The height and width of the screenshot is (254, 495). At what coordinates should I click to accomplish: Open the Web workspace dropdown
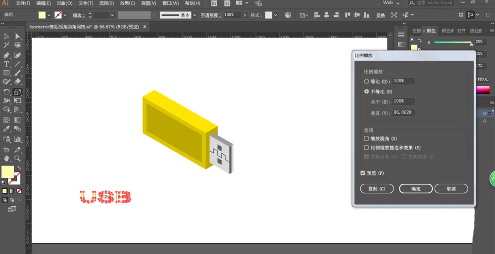point(391,3)
